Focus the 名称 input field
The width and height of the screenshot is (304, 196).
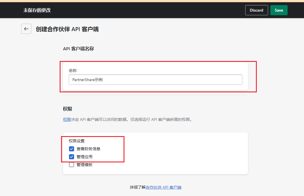tap(155, 80)
